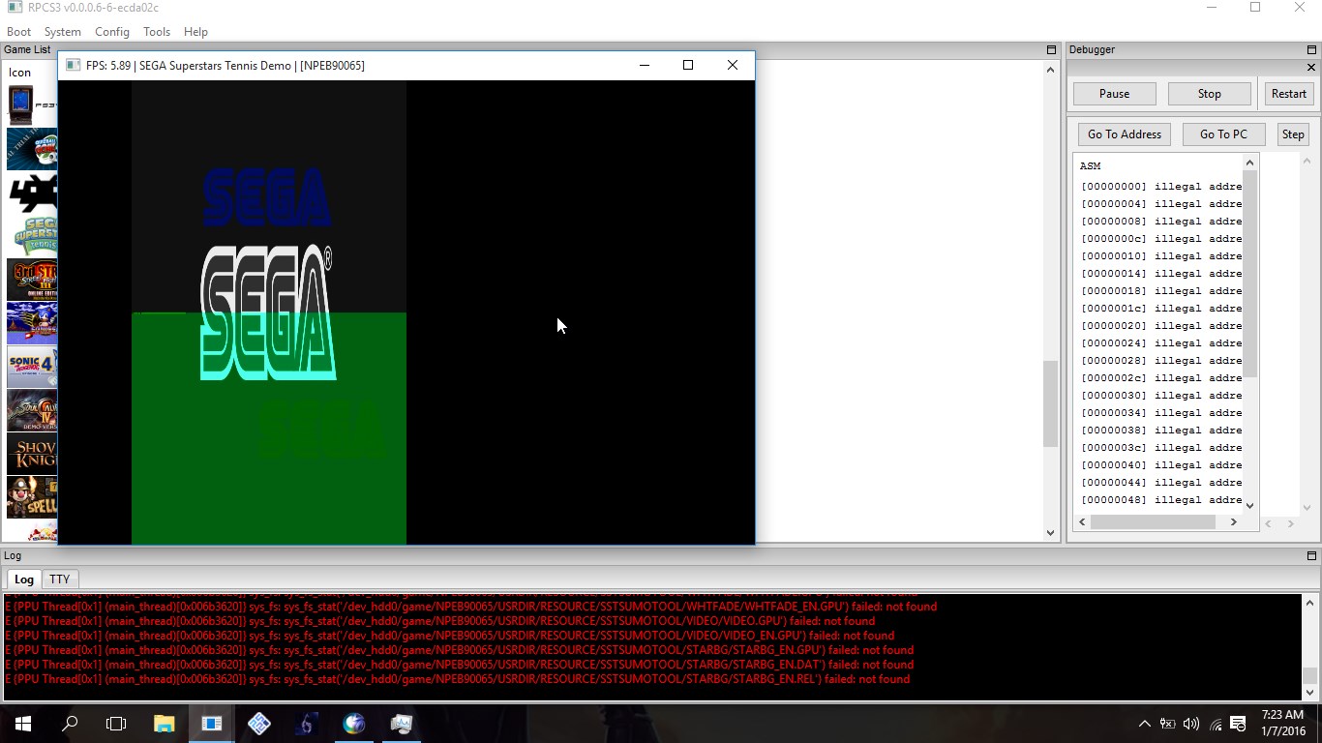
Task: Close the Debugger toolbar with the X icon
Action: (1311, 68)
